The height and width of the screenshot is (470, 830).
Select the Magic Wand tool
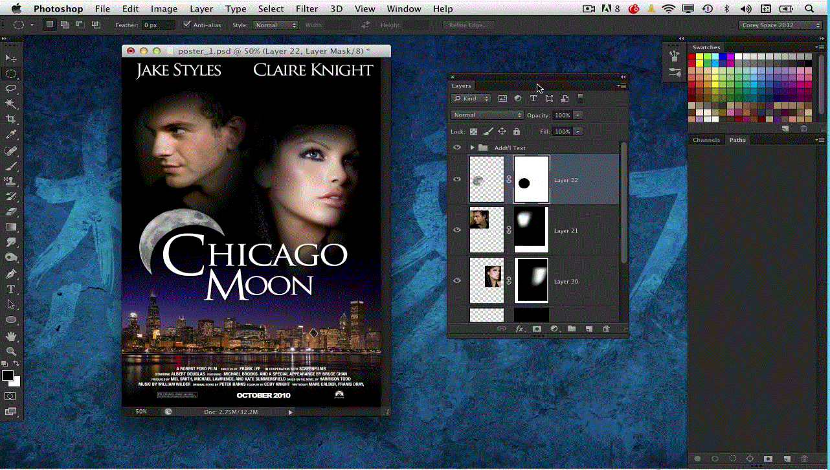tap(11, 104)
